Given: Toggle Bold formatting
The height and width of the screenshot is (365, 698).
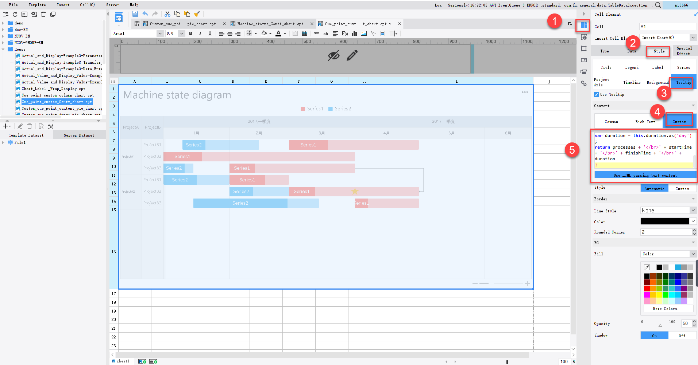Looking at the screenshot, I should tap(190, 34).
